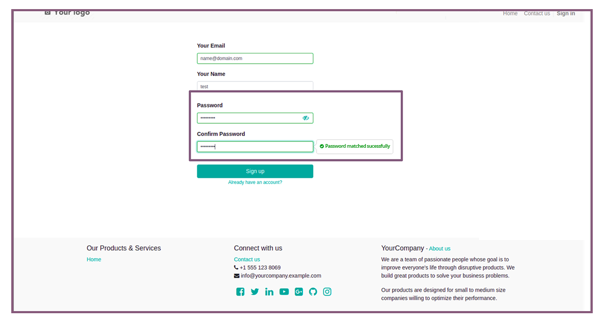The height and width of the screenshot is (325, 604).
Task: Click the Sign up button
Action: click(255, 171)
